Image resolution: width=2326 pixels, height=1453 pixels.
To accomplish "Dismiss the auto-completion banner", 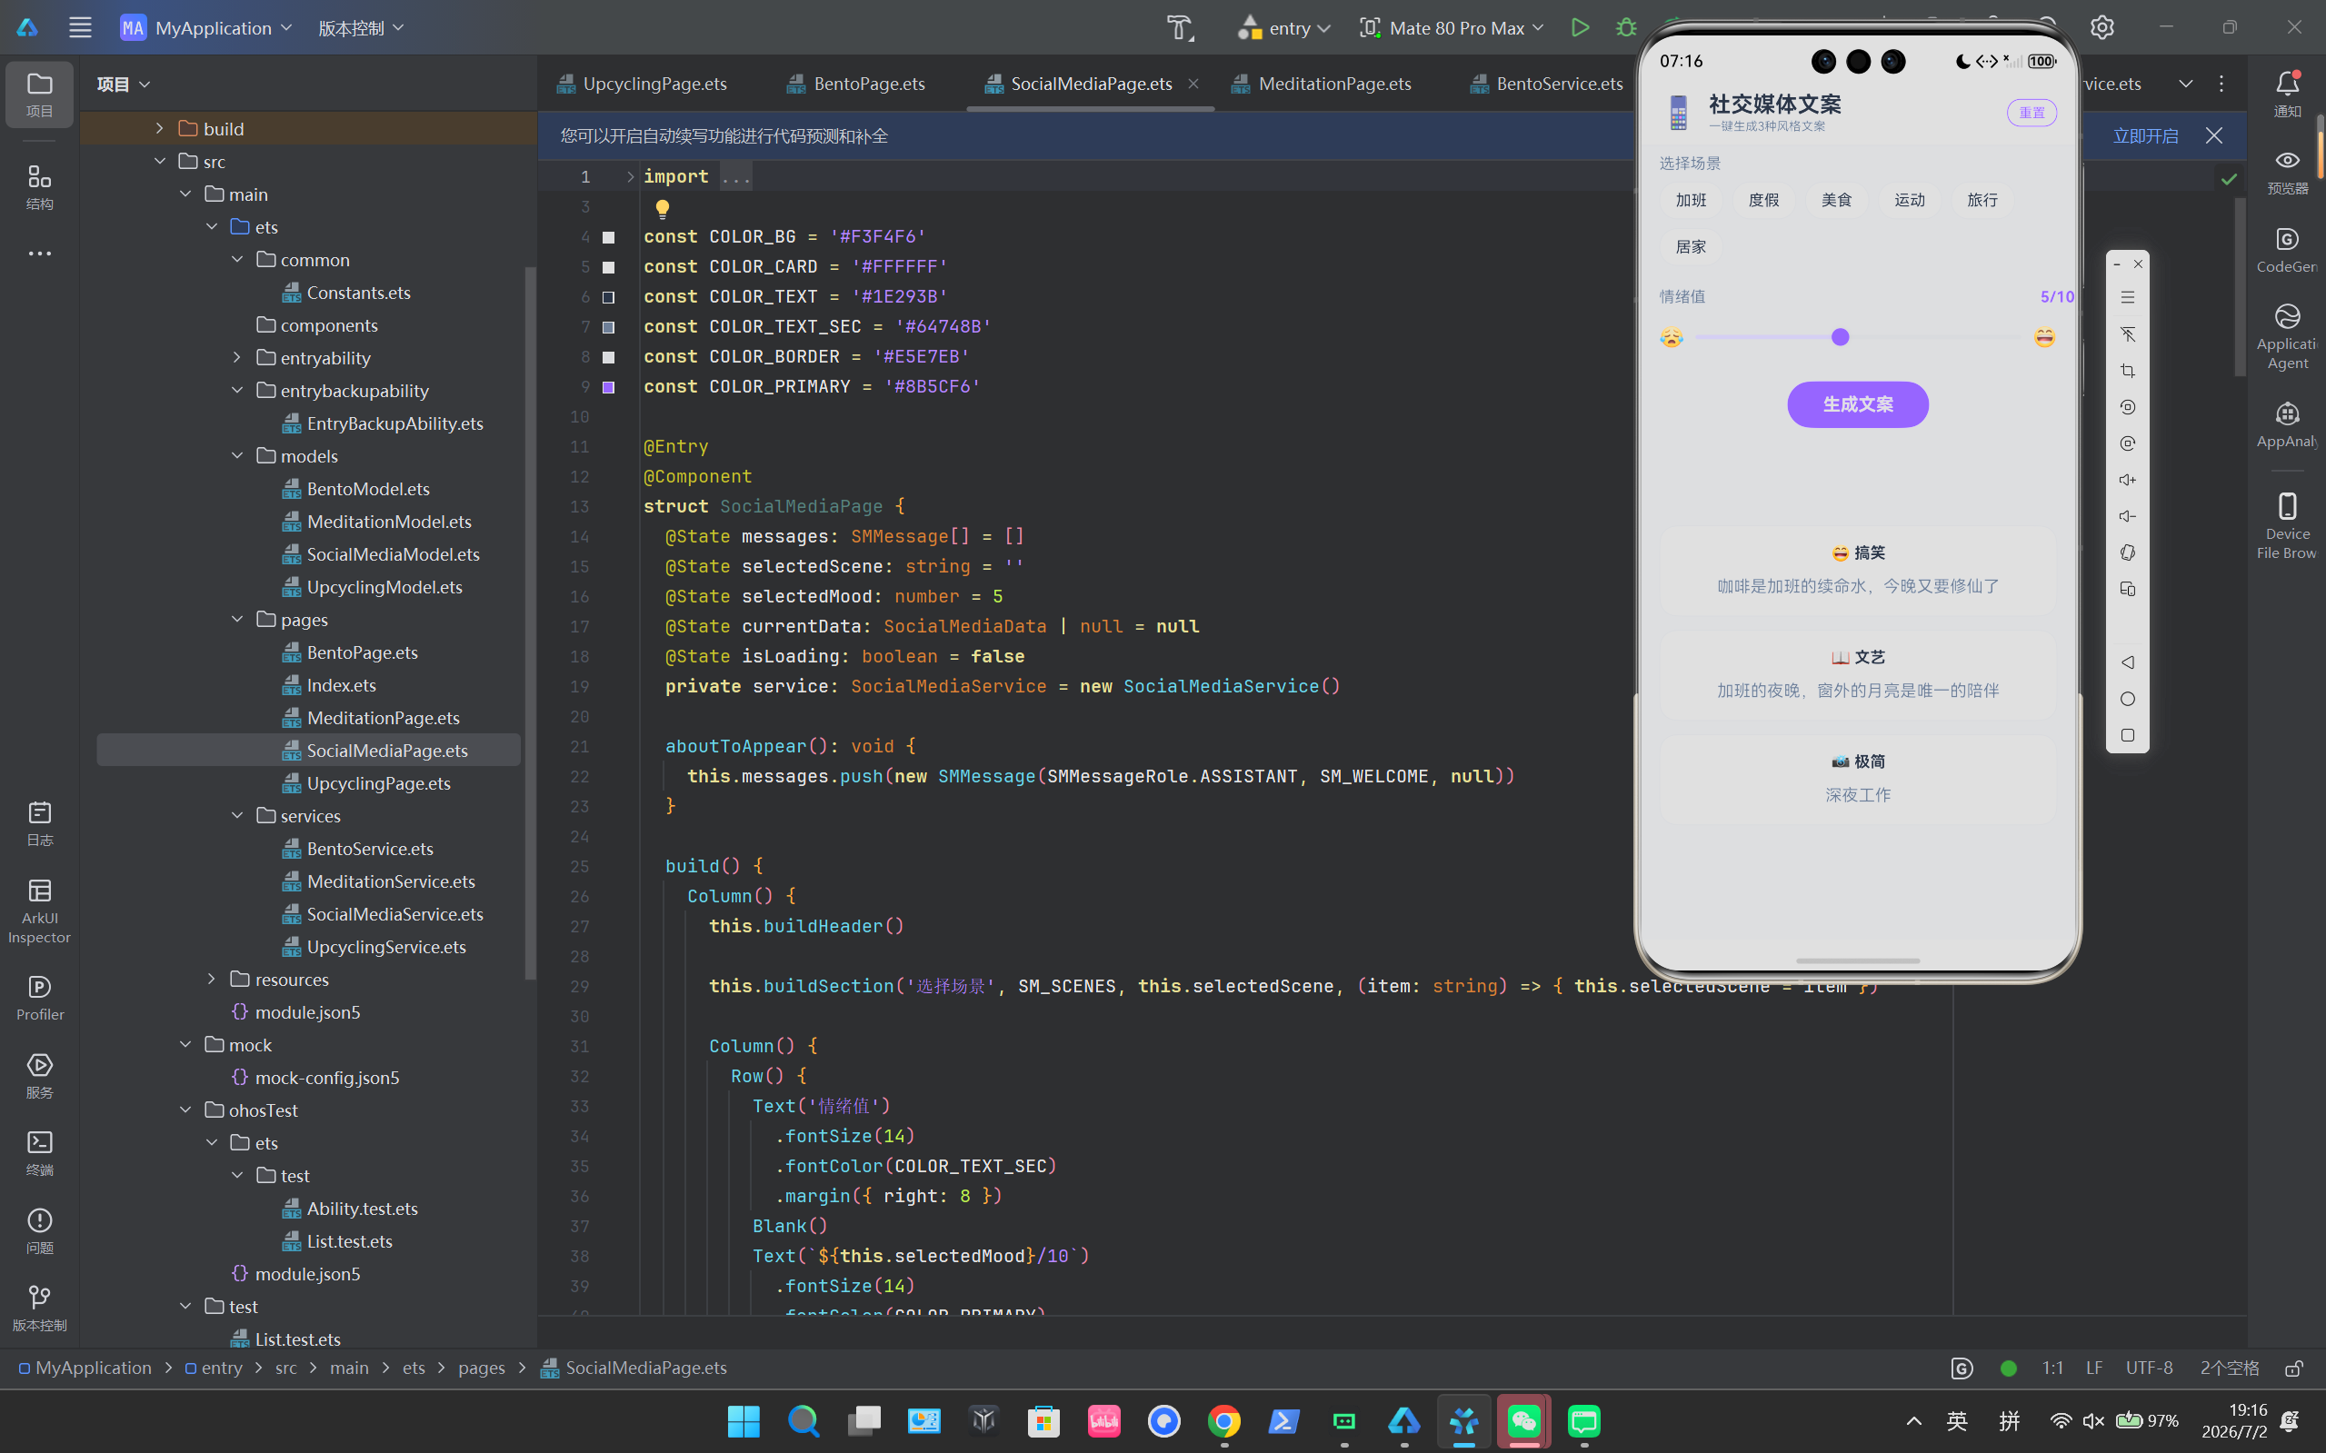I will point(2213,135).
